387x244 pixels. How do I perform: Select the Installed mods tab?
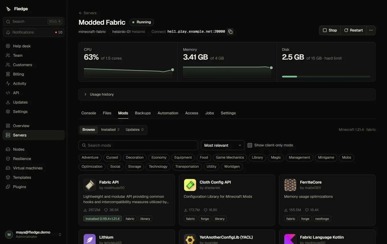(110, 130)
